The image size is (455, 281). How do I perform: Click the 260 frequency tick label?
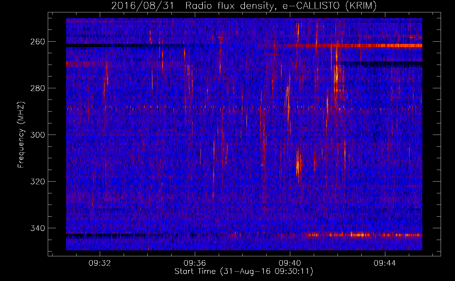(38, 42)
